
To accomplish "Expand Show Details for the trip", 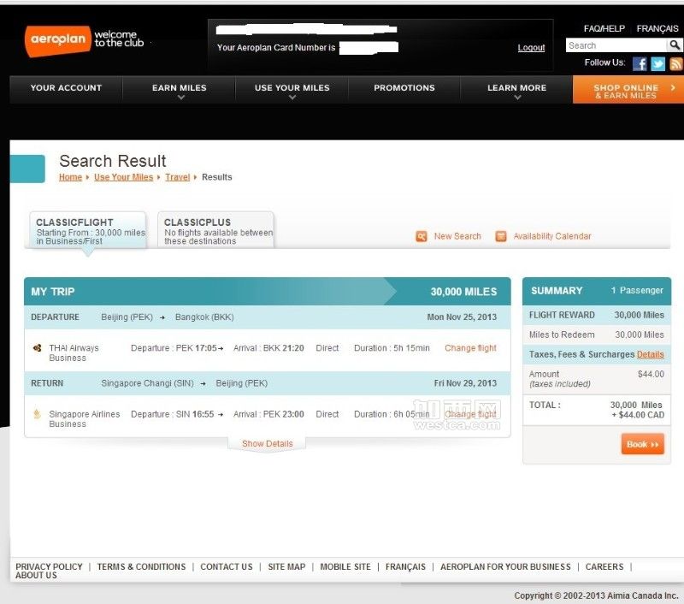I will coord(268,443).
